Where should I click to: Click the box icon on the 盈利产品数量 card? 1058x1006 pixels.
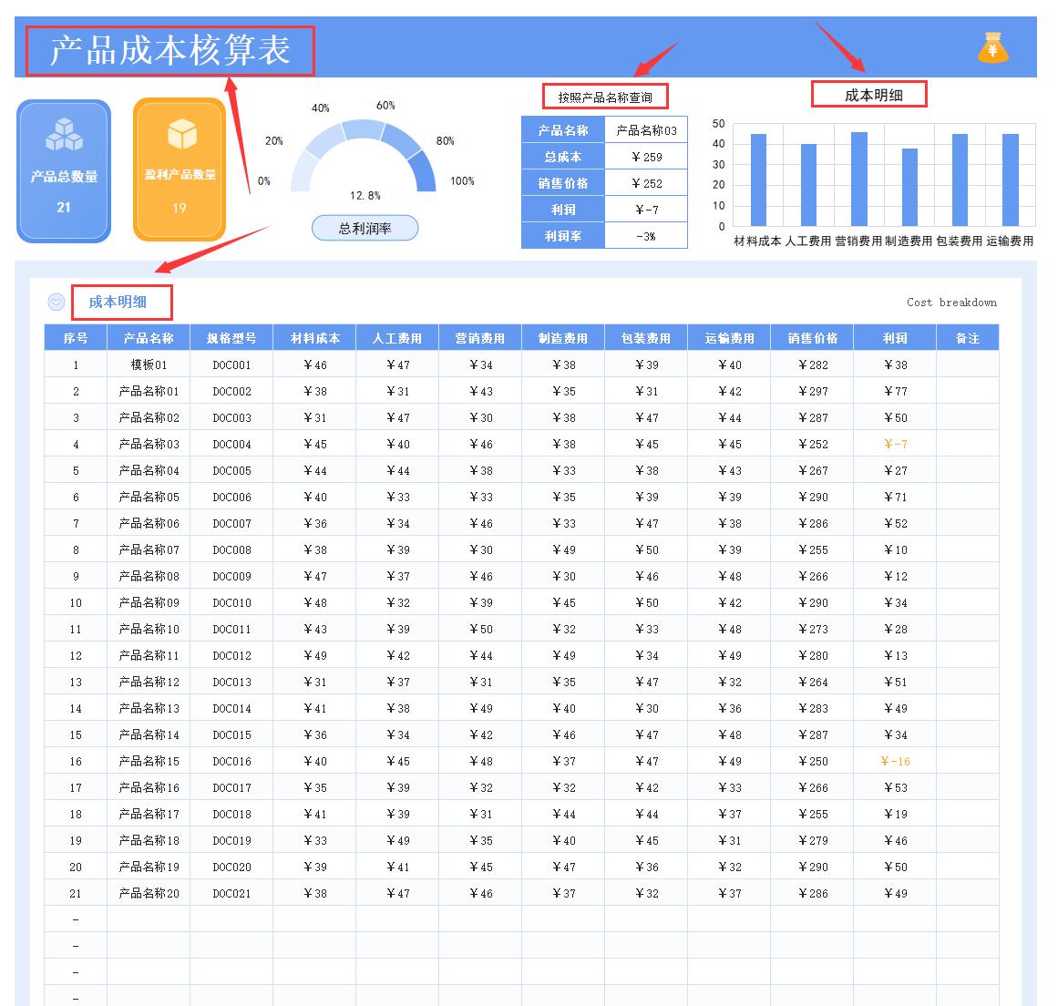click(179, 133)
